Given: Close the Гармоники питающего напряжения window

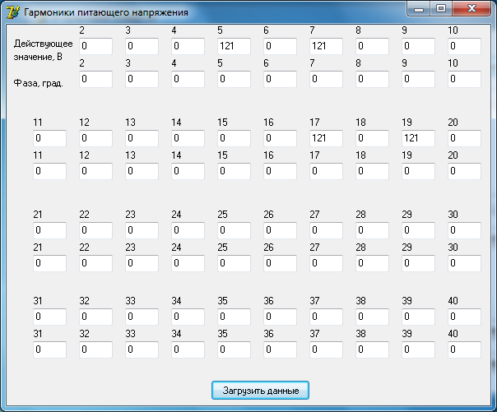Looking at the screenshot, I should coord(471,9).
